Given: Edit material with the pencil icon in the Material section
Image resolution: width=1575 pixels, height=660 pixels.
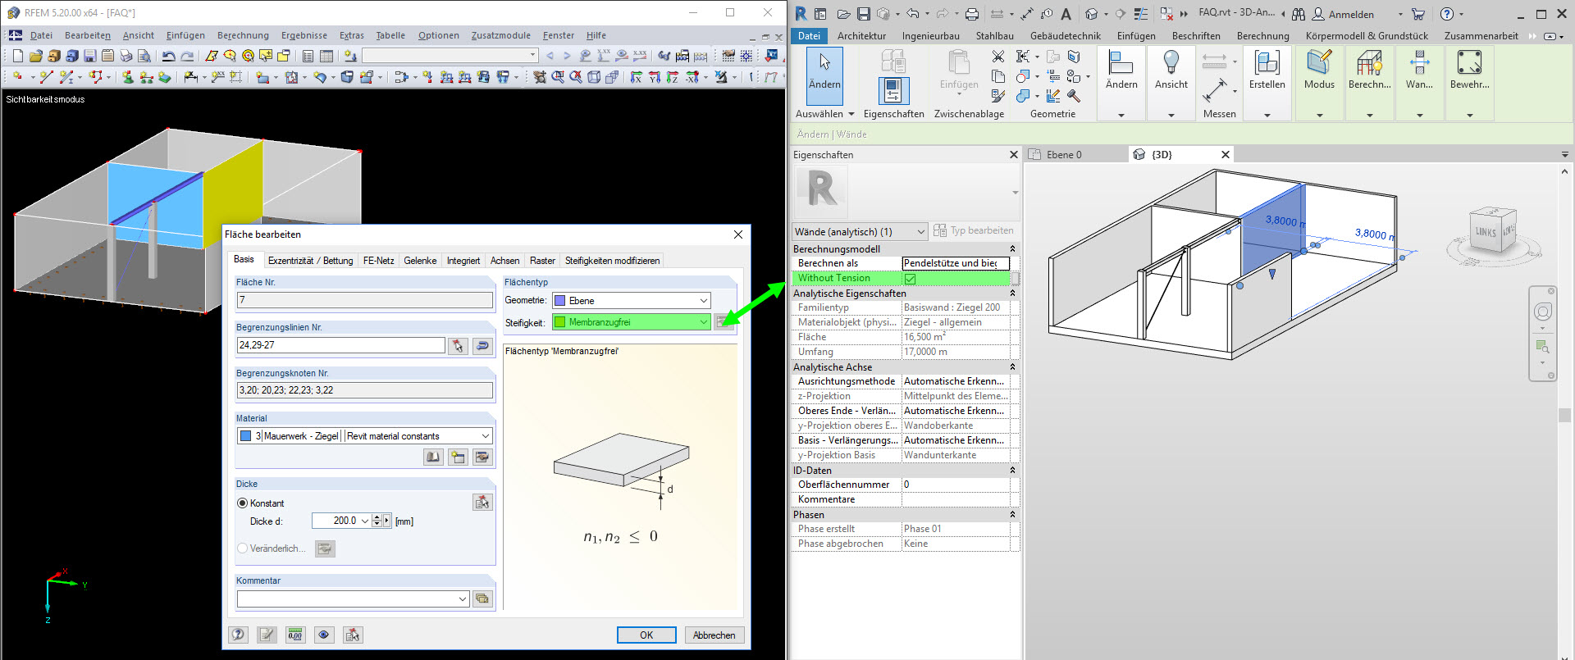Looking at the screenshot, I should [x=482, y=457].
